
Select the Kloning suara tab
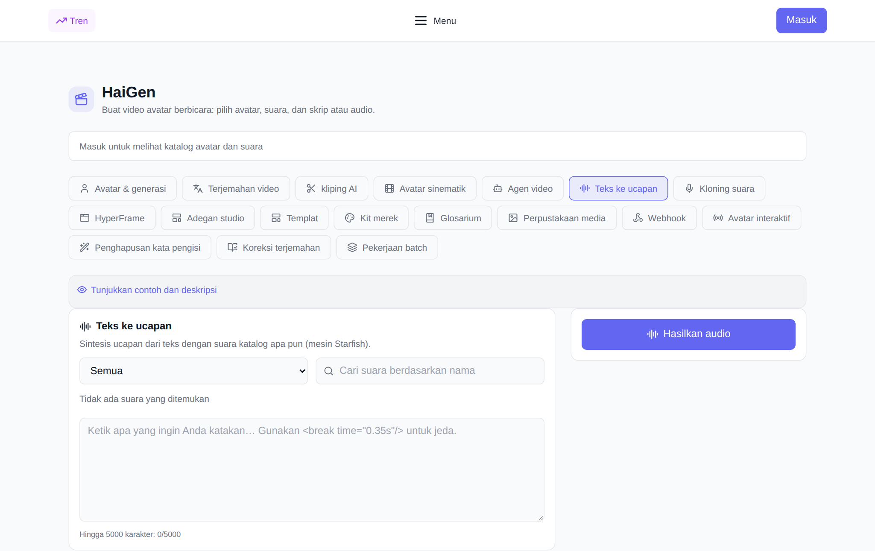(719, 188)
